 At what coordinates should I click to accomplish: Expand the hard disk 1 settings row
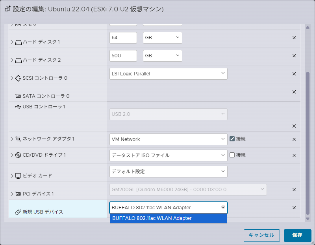[x=12, y=42]
